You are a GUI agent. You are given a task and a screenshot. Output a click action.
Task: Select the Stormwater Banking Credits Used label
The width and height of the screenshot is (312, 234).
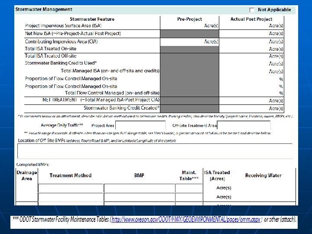coord(61,63)
